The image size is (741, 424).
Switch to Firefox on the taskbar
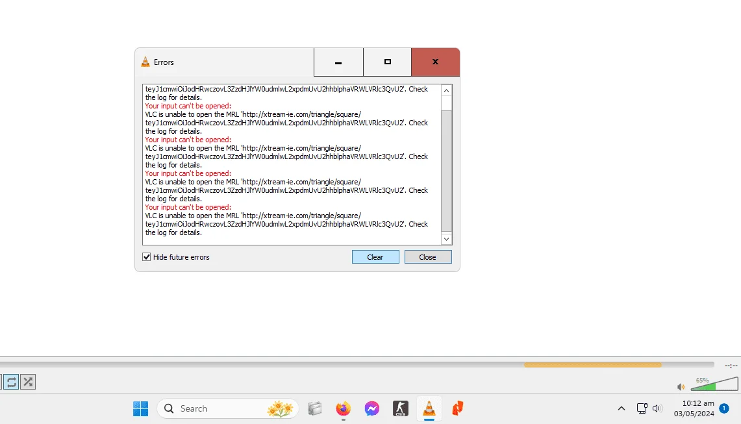pos(344,408)
